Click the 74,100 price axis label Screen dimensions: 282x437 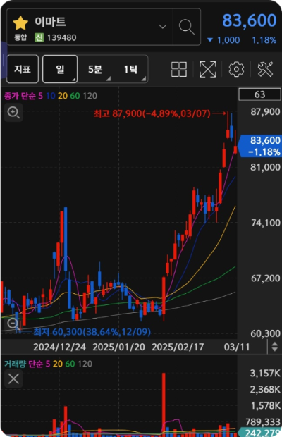266,223
